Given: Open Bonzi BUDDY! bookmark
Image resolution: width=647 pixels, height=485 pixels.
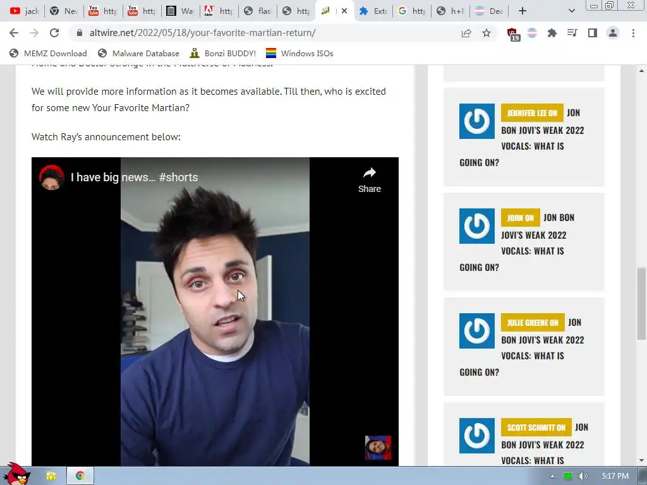Looking at the screenshot, I should pos(223,53).
